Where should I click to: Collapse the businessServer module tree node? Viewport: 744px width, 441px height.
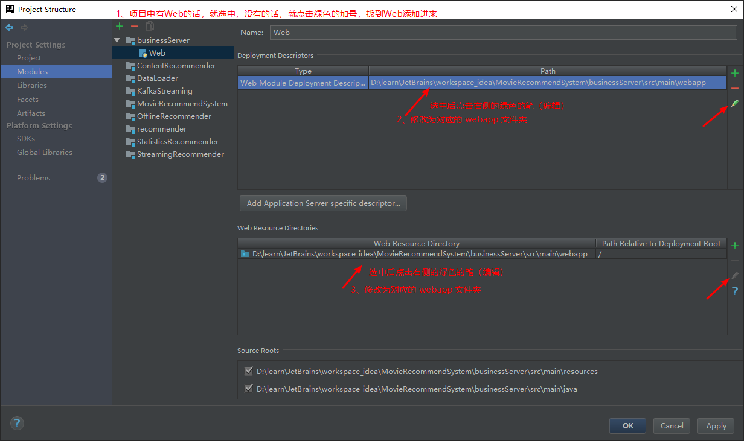click(x=117, y=40)
